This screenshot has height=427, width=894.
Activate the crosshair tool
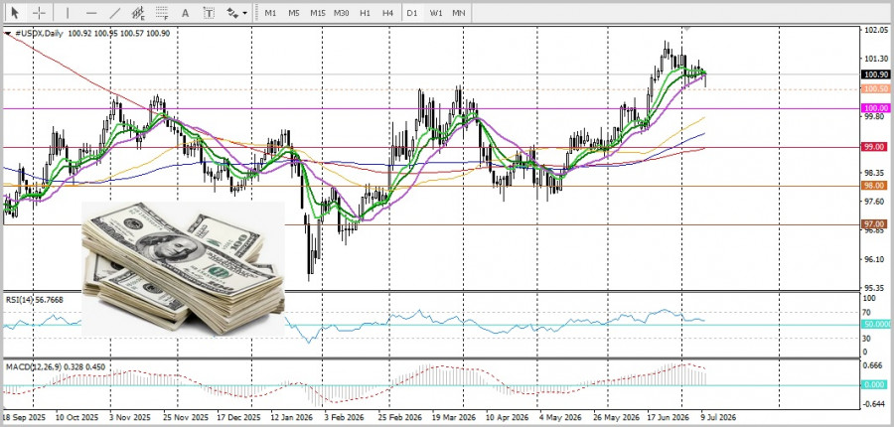[x=39, y=13]
